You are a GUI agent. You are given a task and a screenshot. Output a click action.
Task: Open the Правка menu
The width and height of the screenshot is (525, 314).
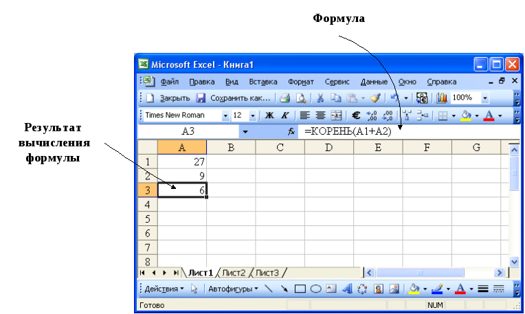(x=202, y=82)
